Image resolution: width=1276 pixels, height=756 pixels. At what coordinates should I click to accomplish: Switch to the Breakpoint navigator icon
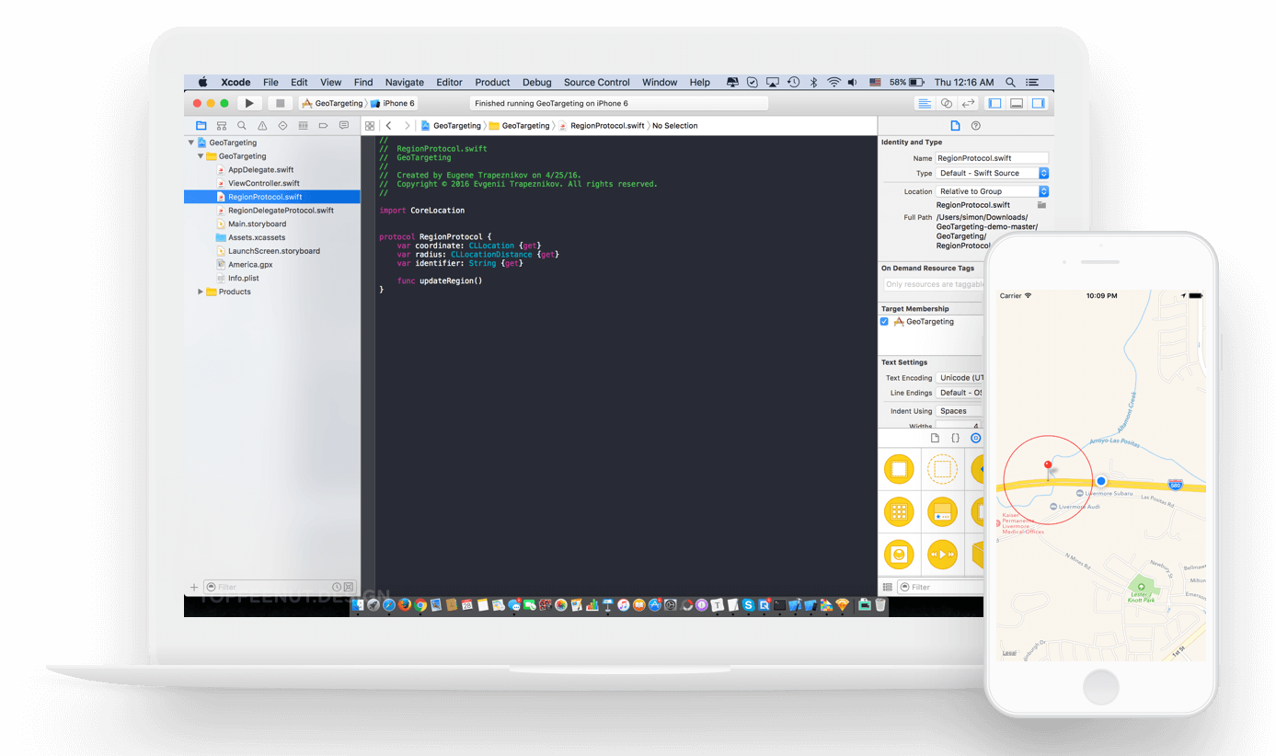click(323, 126)
